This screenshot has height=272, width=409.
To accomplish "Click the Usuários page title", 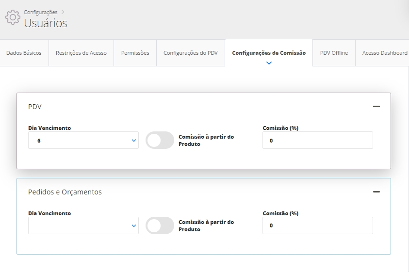I will point(46,23).
